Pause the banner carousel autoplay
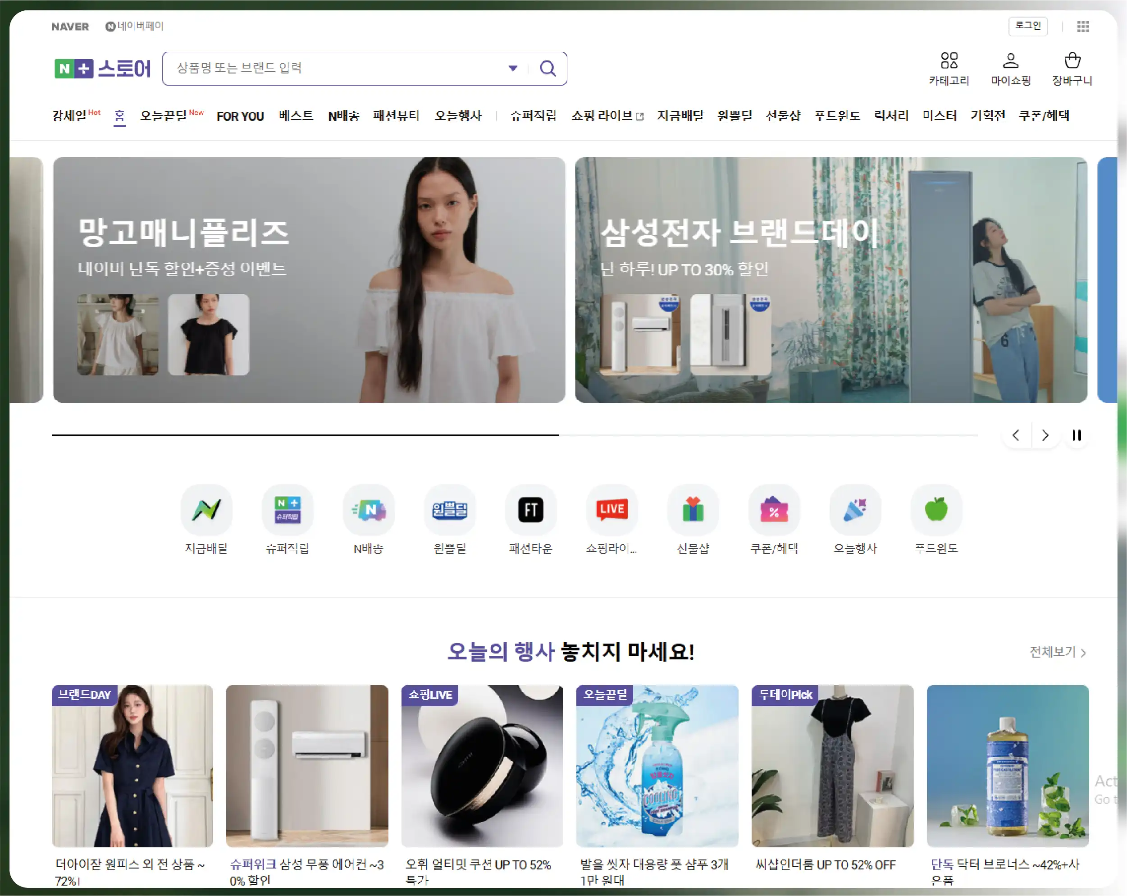 [x=1076, y=435]
